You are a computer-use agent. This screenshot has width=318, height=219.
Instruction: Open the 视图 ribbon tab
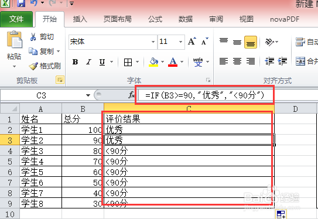coord(247,19)
